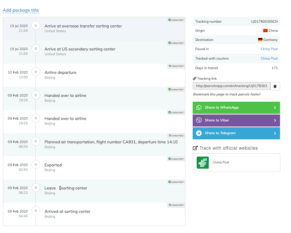Screen dimensions: 291x233
Task: Click the China flag icon beside Origin
Action: click(x=265, y=31)
